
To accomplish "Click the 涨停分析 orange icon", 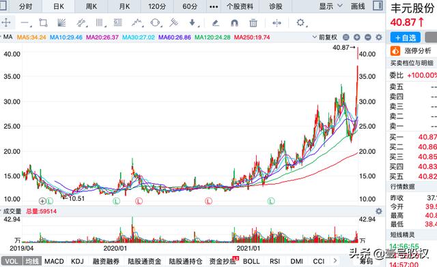I will (395, 51).
